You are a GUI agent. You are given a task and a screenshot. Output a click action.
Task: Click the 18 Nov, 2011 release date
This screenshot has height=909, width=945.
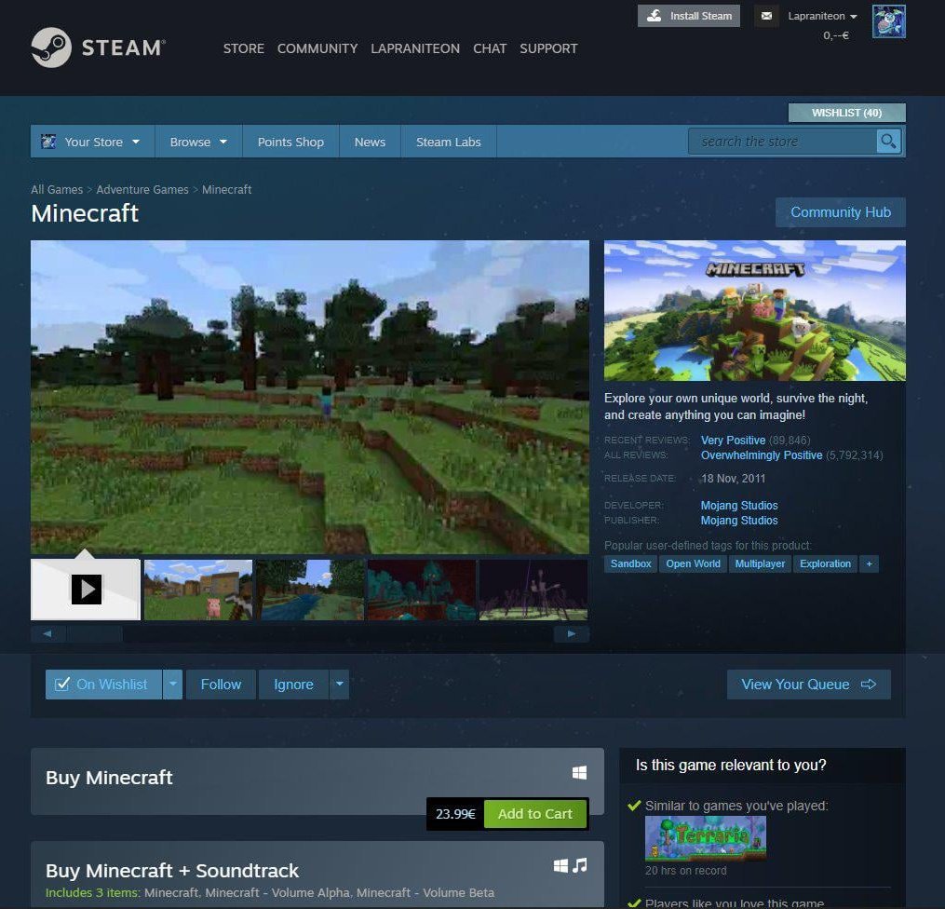[x=733, y=479]
